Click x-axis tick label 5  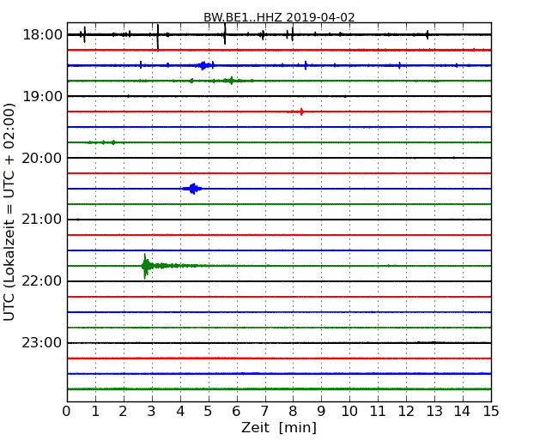209,412
